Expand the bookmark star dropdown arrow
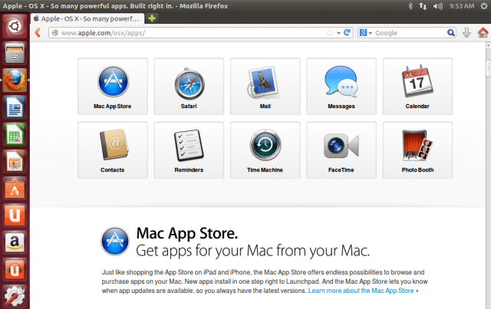This screenshot has height=309, width=491. (338, 33)
